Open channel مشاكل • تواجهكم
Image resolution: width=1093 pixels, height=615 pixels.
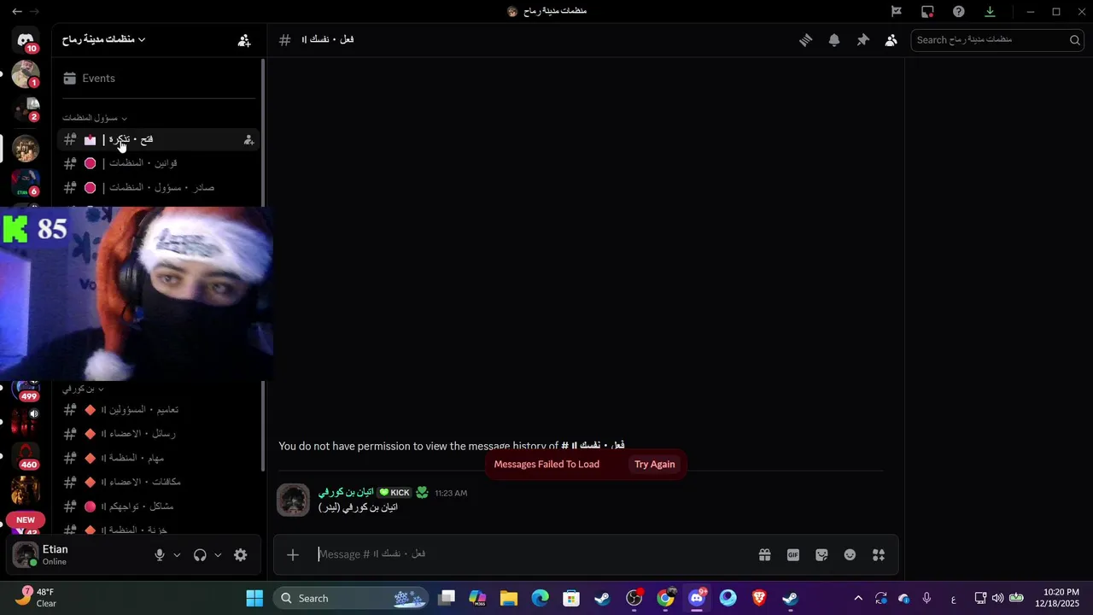coord(158,507)
